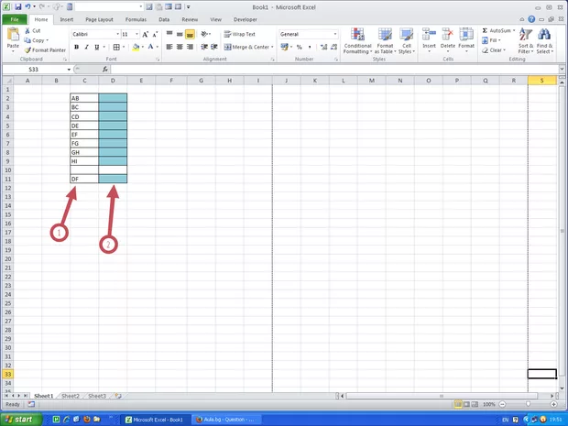Switch to the Page Layout ribbon tab
This screenshot has width=568, height=426.
point(99,18)
